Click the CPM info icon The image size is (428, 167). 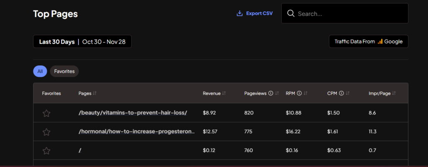(x=341, y=94)
